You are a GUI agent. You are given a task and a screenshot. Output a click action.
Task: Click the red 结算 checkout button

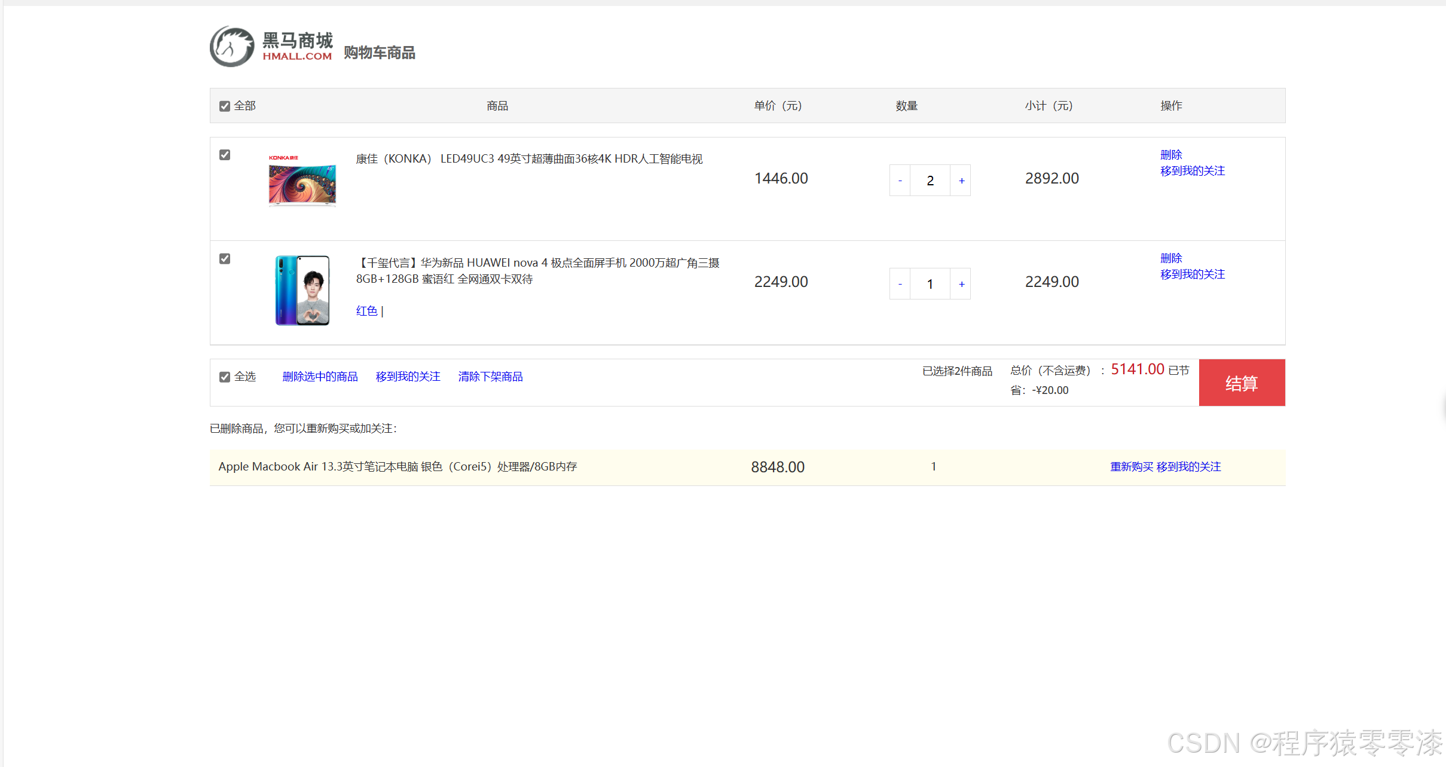pos(1242,383)
